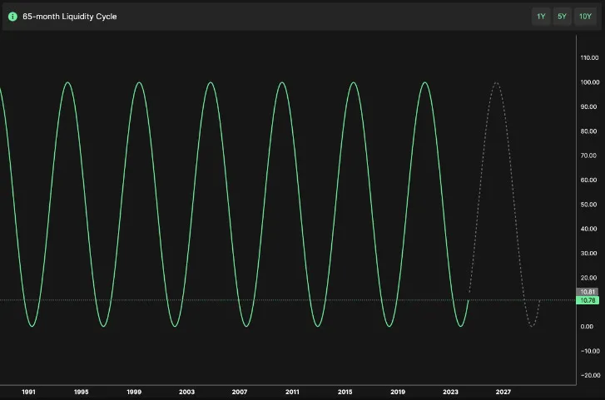Click the 2015 time axis label

pyautogui.click(x=345, y=391)
